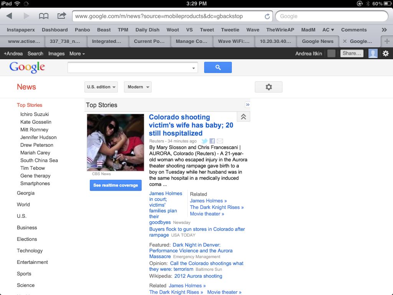Click See realtime coverage button
The image size is (393, 295).
tap(116, 185)
